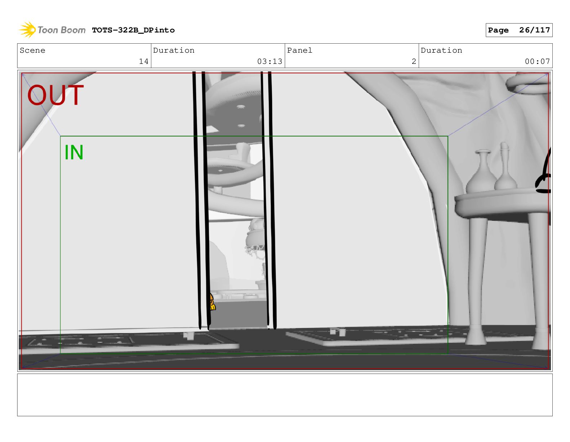
Task: Select the panel number 2
Action: coord(414,61)
